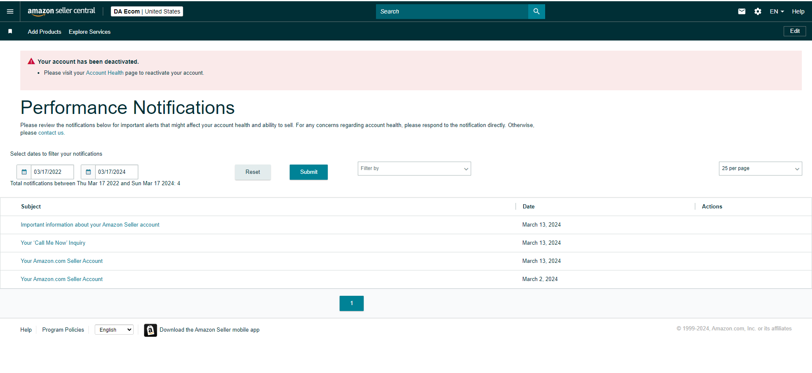Click the Performance Notifications heading

coord(127,108)
